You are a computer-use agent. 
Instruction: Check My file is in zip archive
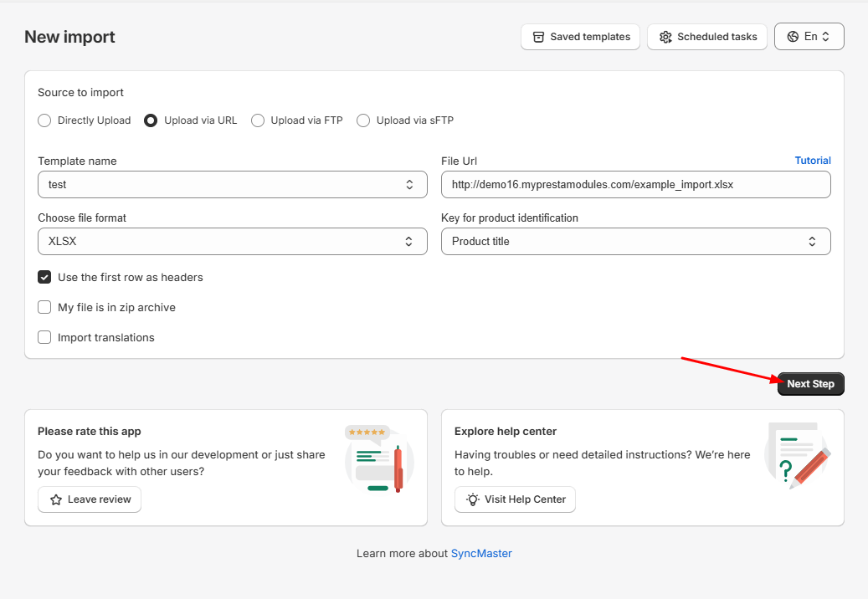click(x=44, y=307)
